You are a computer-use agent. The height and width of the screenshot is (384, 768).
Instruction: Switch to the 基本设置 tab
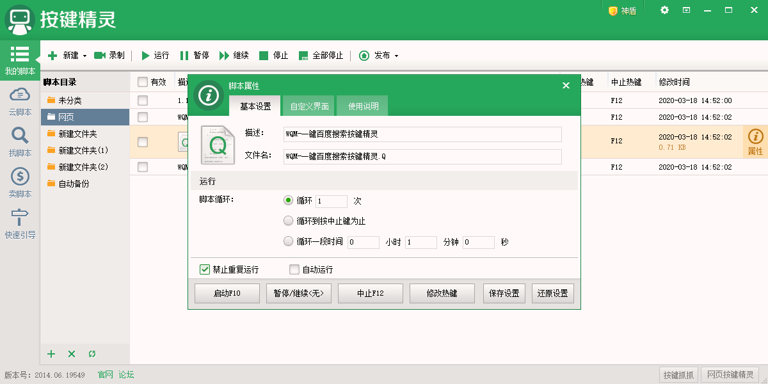pos(255,106)
